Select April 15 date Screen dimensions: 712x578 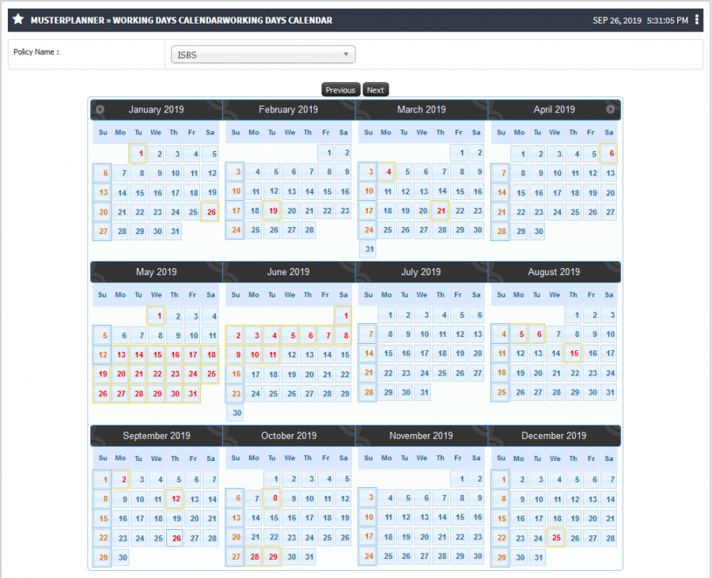[519, 192]
